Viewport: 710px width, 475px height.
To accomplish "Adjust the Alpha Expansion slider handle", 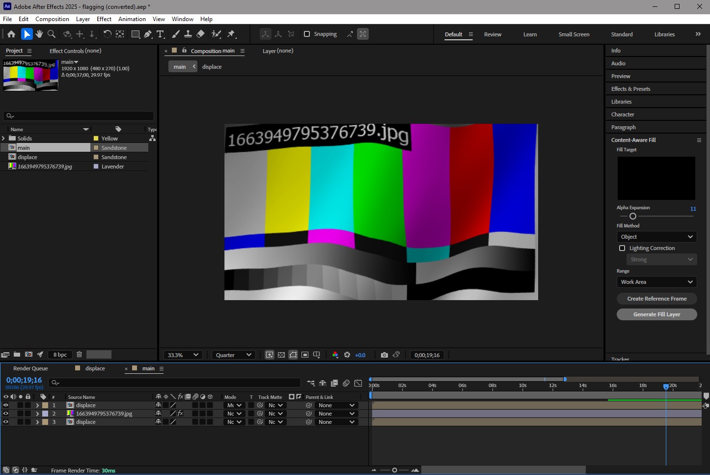I will click(633, 216).
